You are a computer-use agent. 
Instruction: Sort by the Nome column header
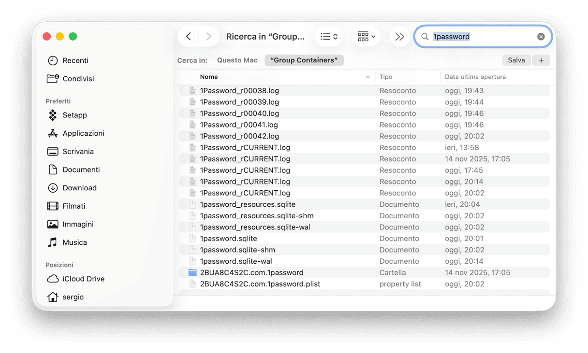point(209,77)
